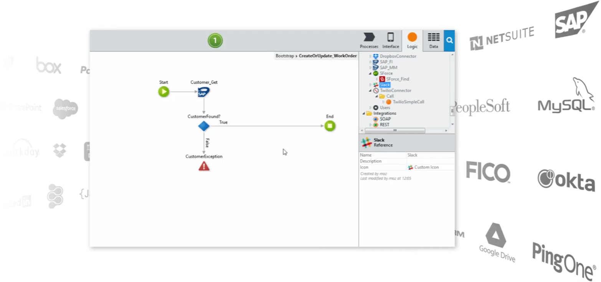Click the Call folder icon

(382, 96)
